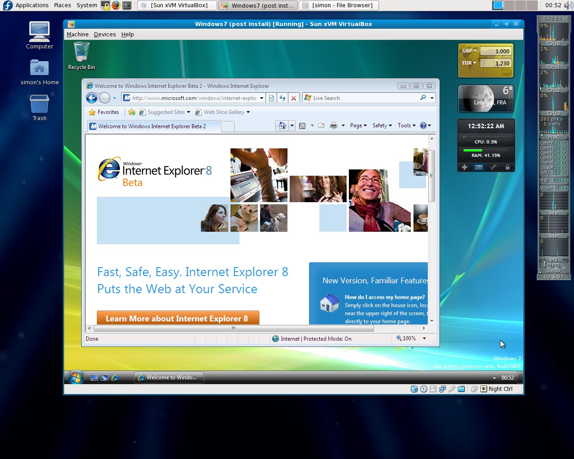574x459 pixels.
Task: Click IE horizontal scrollbar thumb
Action: pyautogui.click(x=234, y=328)
